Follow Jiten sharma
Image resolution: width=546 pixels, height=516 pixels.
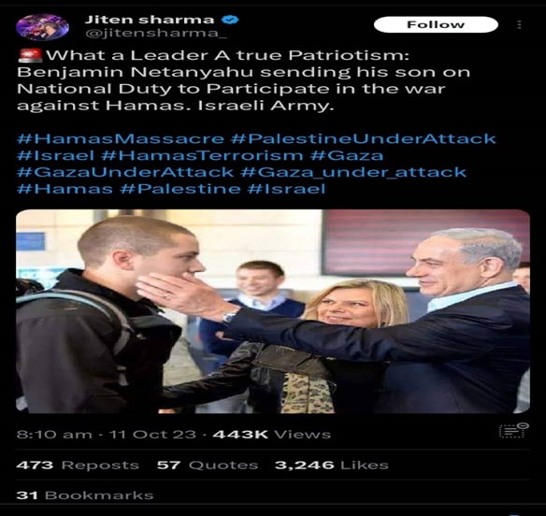(436, 24)
